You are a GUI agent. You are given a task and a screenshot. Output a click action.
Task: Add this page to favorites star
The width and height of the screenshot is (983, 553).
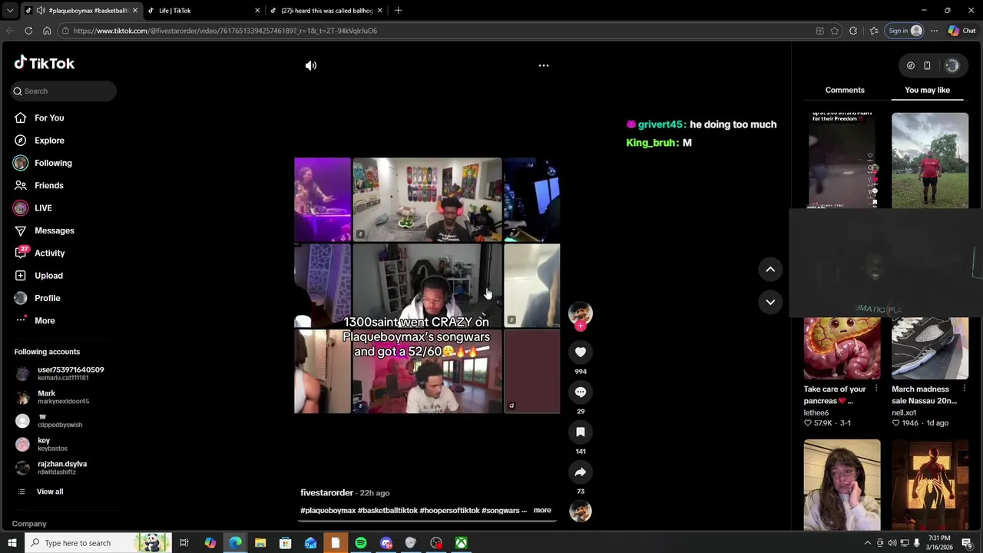click(x=835, y=31)
